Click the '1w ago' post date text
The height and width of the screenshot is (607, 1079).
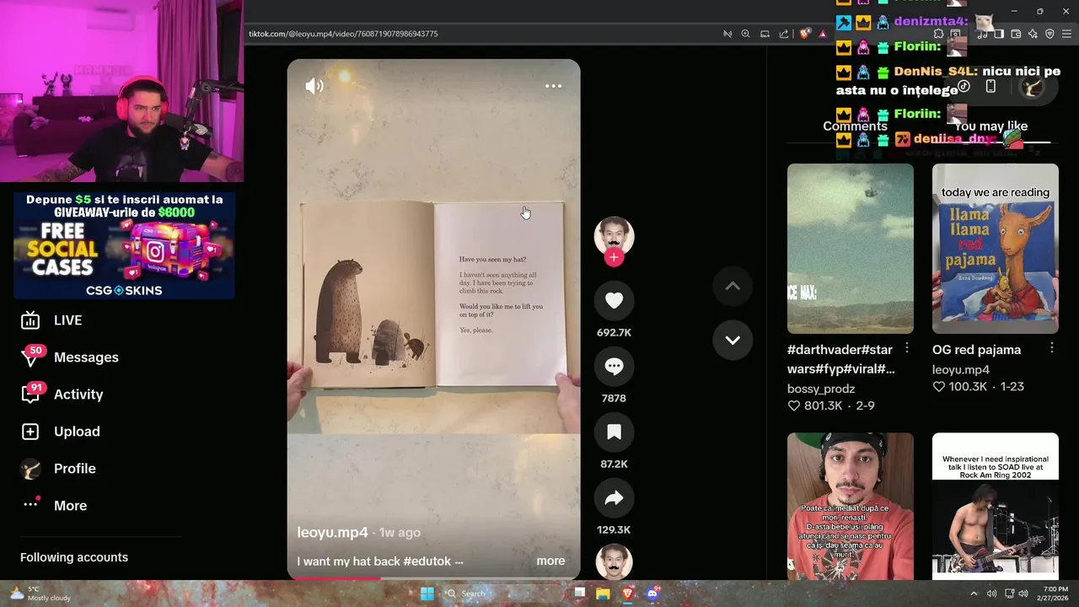400,533
